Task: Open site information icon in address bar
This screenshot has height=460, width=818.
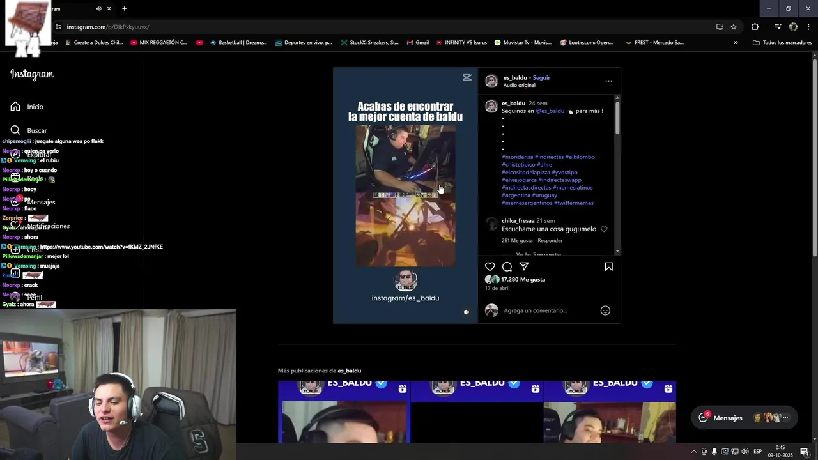Action: click(x=58, y=27)
